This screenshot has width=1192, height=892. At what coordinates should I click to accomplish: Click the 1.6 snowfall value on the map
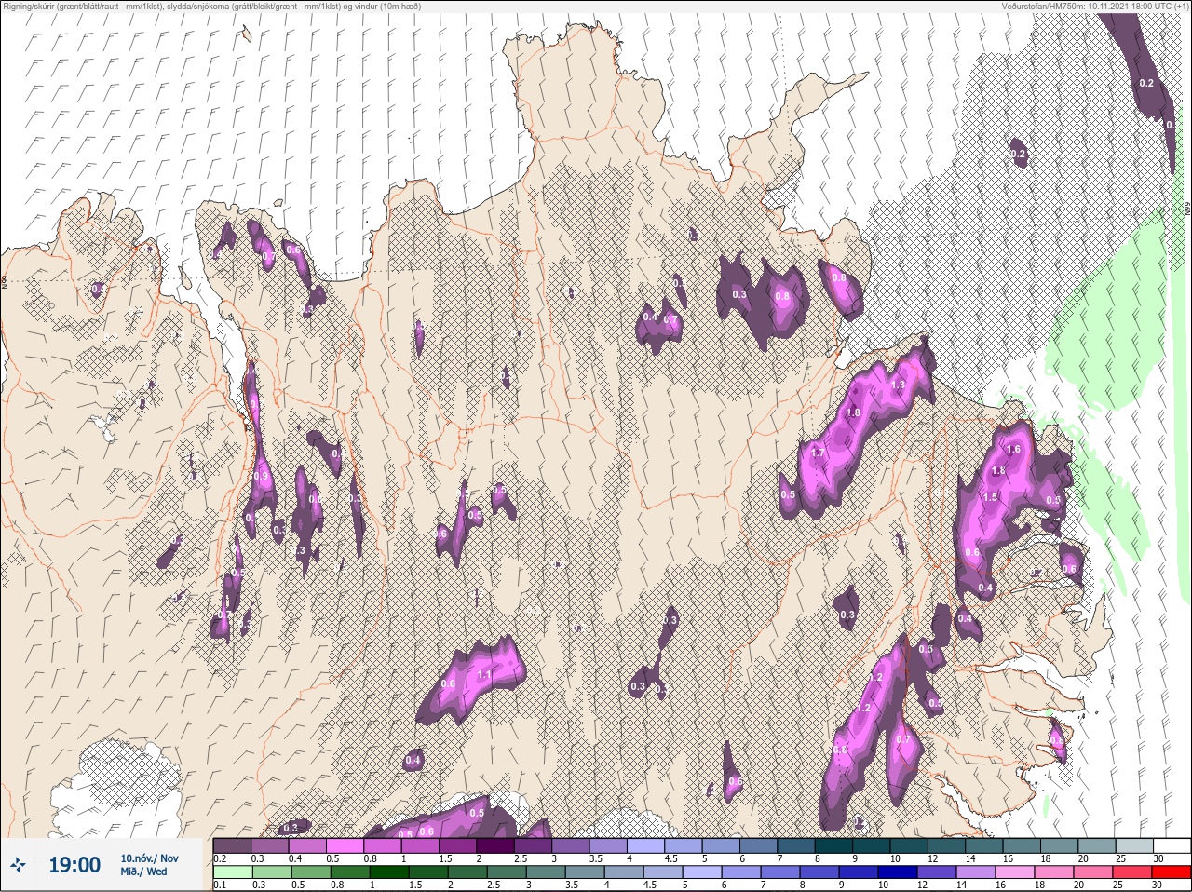tap(1014, 449)
